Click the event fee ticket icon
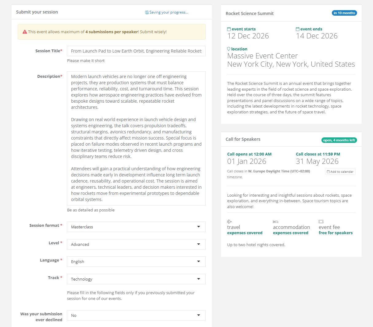 click(321, 222)
